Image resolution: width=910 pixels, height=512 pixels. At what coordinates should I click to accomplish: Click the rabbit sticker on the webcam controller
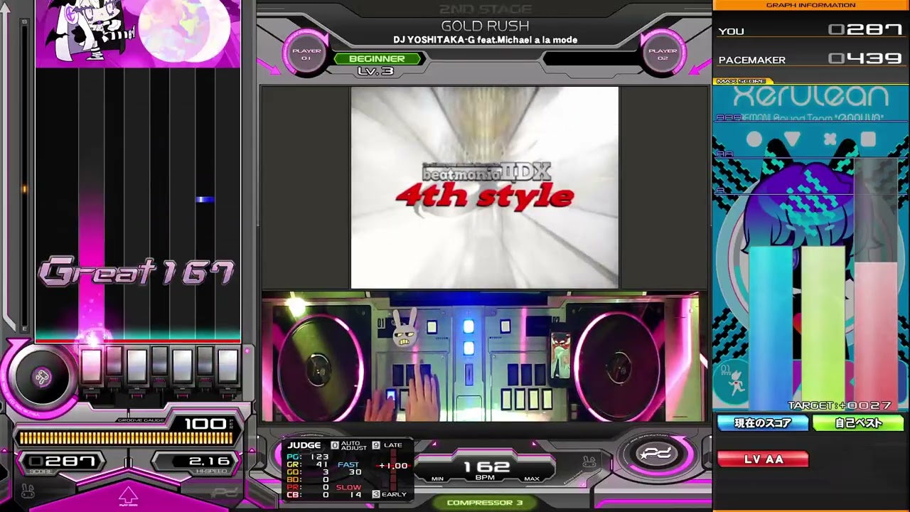coord(406,328)
